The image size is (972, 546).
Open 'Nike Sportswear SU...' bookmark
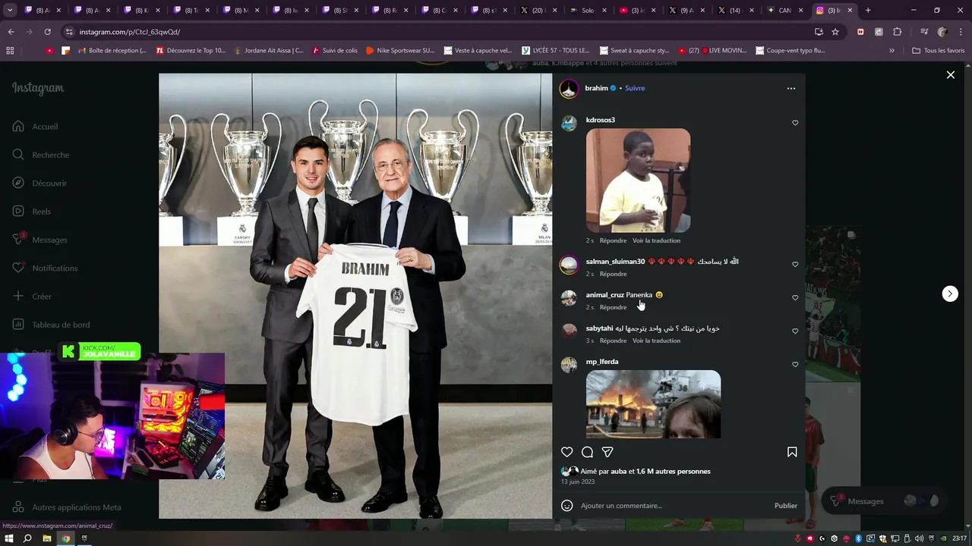click(x=400, y=51)
